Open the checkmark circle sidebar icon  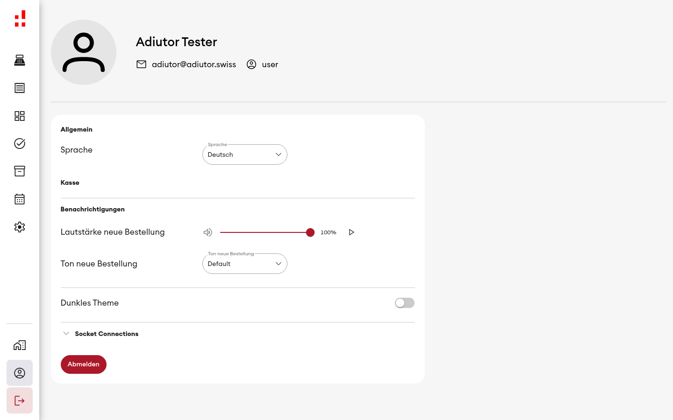(20, 143)
